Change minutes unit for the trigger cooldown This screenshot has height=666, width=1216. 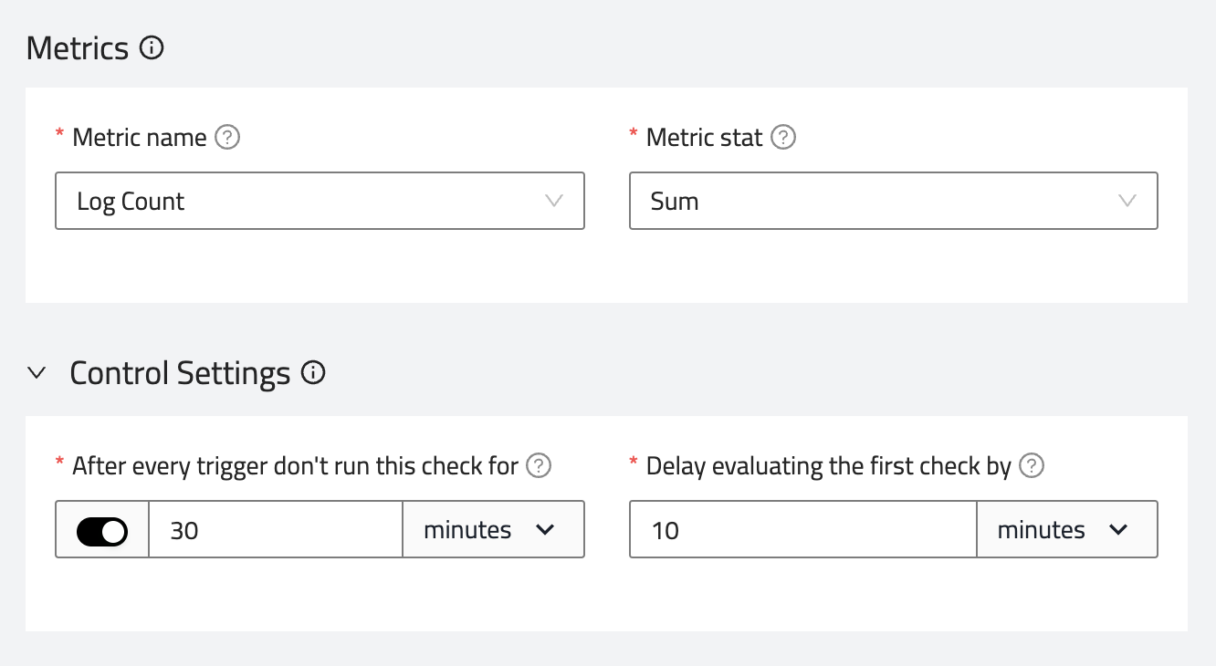coord(492,530)
